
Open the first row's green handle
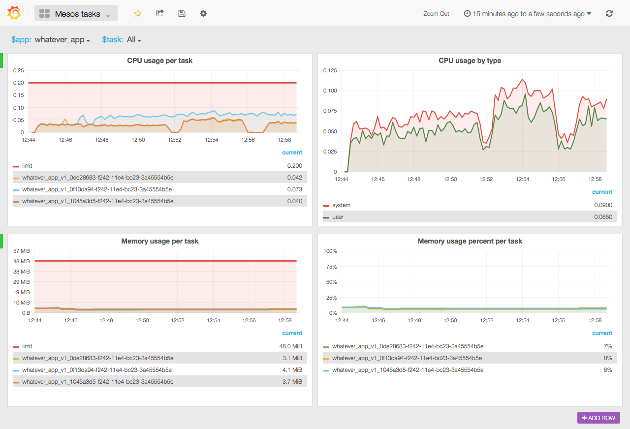[x=1, y=61]
